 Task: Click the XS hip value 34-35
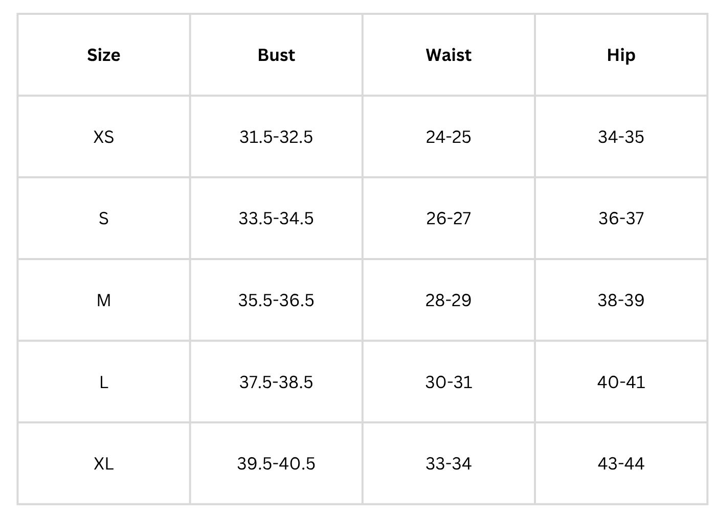621,137
